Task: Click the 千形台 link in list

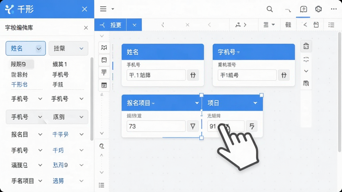Action: [19, 84]
